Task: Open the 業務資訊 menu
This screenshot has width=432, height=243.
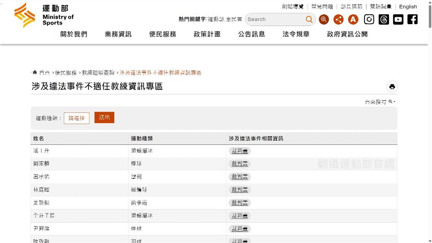Action: coord(118,34)
